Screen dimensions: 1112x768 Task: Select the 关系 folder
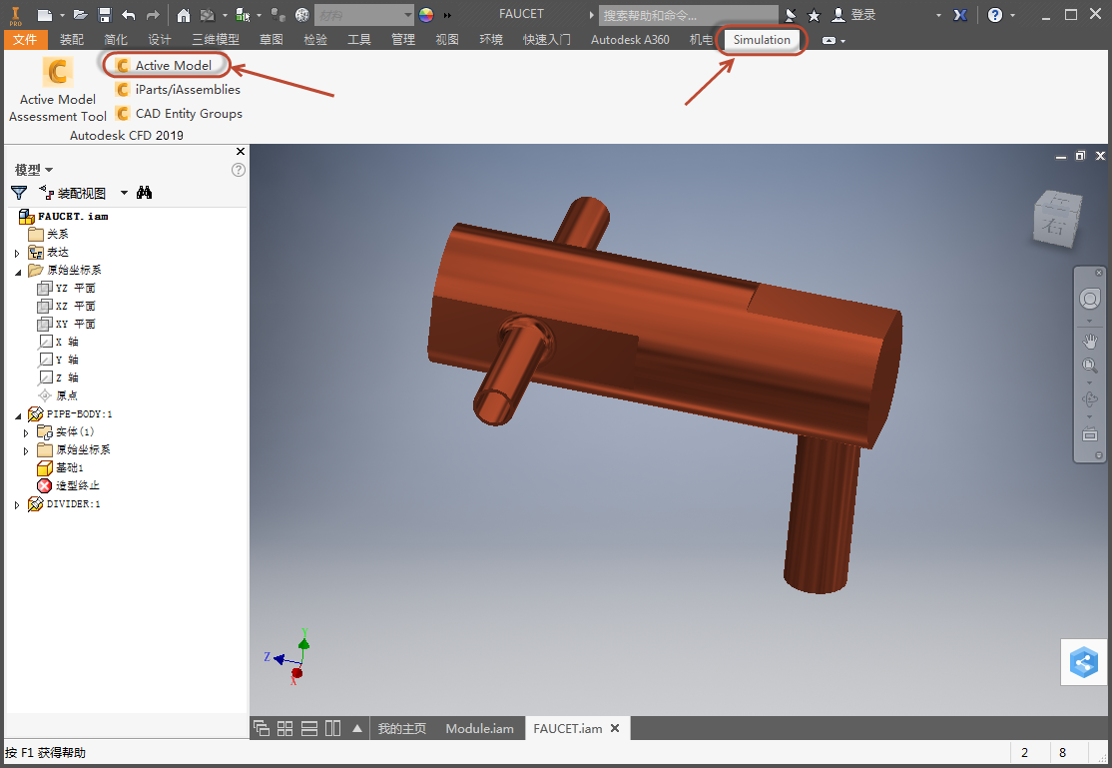coord(48,235)
